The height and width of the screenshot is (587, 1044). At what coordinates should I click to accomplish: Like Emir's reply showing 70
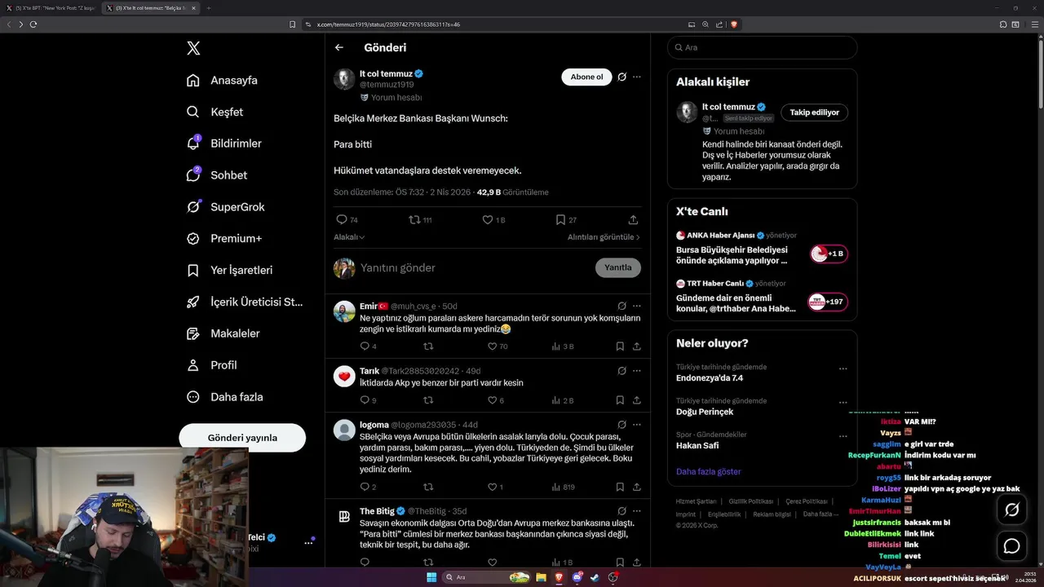coord(498,346)
